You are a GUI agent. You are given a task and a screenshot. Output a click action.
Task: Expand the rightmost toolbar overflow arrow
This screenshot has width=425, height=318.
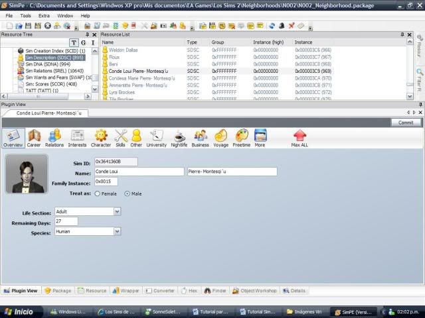coord(311,28)
